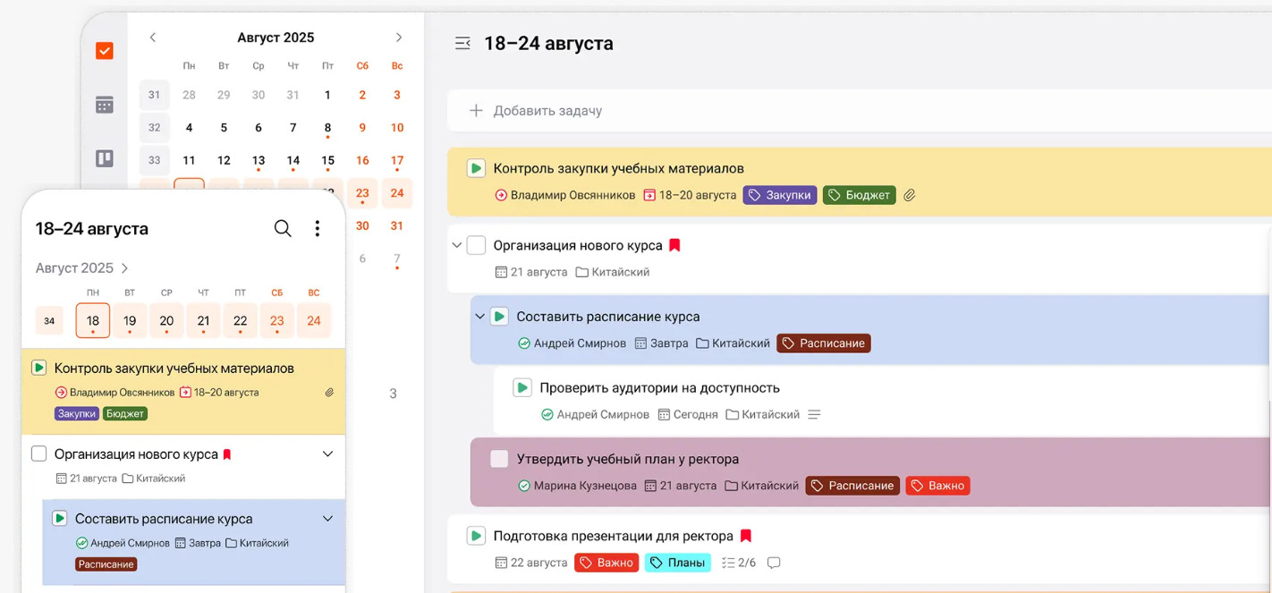Click the filter icon beside the 18–24 августа heading
The width and height of the screenshot is (1272, 593).
(462, 42)
